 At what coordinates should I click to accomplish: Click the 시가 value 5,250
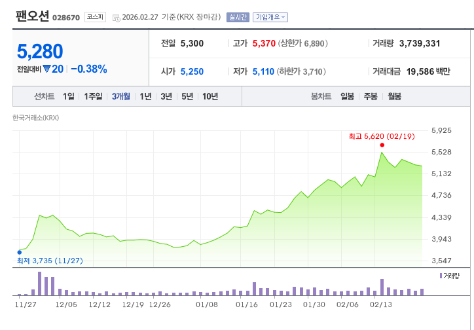click(x=192, y=71)
